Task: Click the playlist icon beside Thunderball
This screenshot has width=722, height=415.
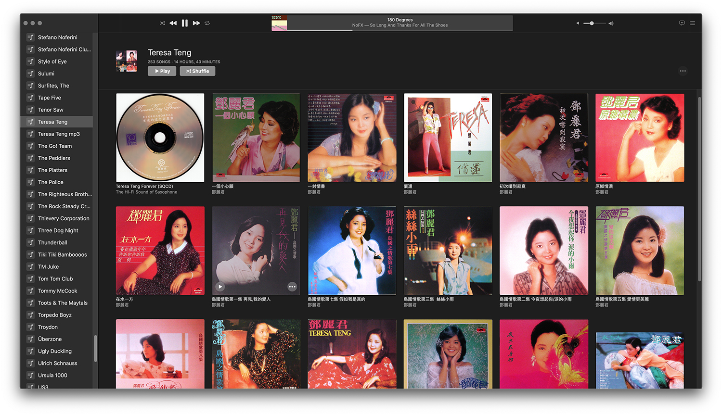Action: point(31,242)
